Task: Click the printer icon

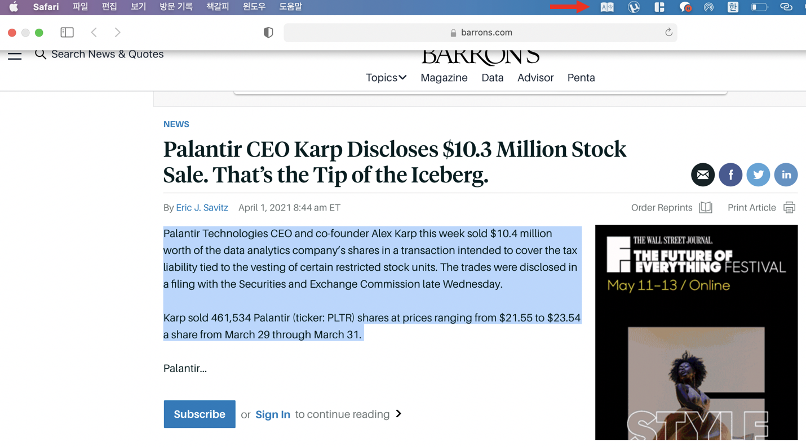Action: (x=789, y=208)
